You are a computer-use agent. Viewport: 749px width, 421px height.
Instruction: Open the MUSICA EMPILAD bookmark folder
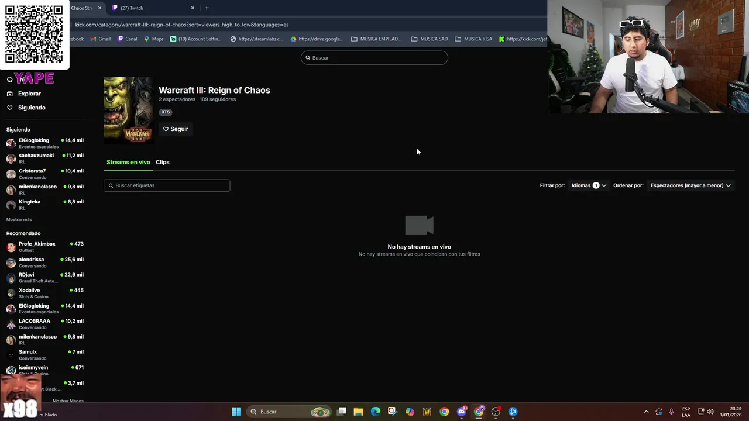pyautogui.click(x=376, y=39)
